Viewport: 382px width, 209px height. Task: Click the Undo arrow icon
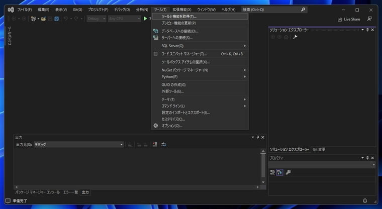[x=65, y=19]
